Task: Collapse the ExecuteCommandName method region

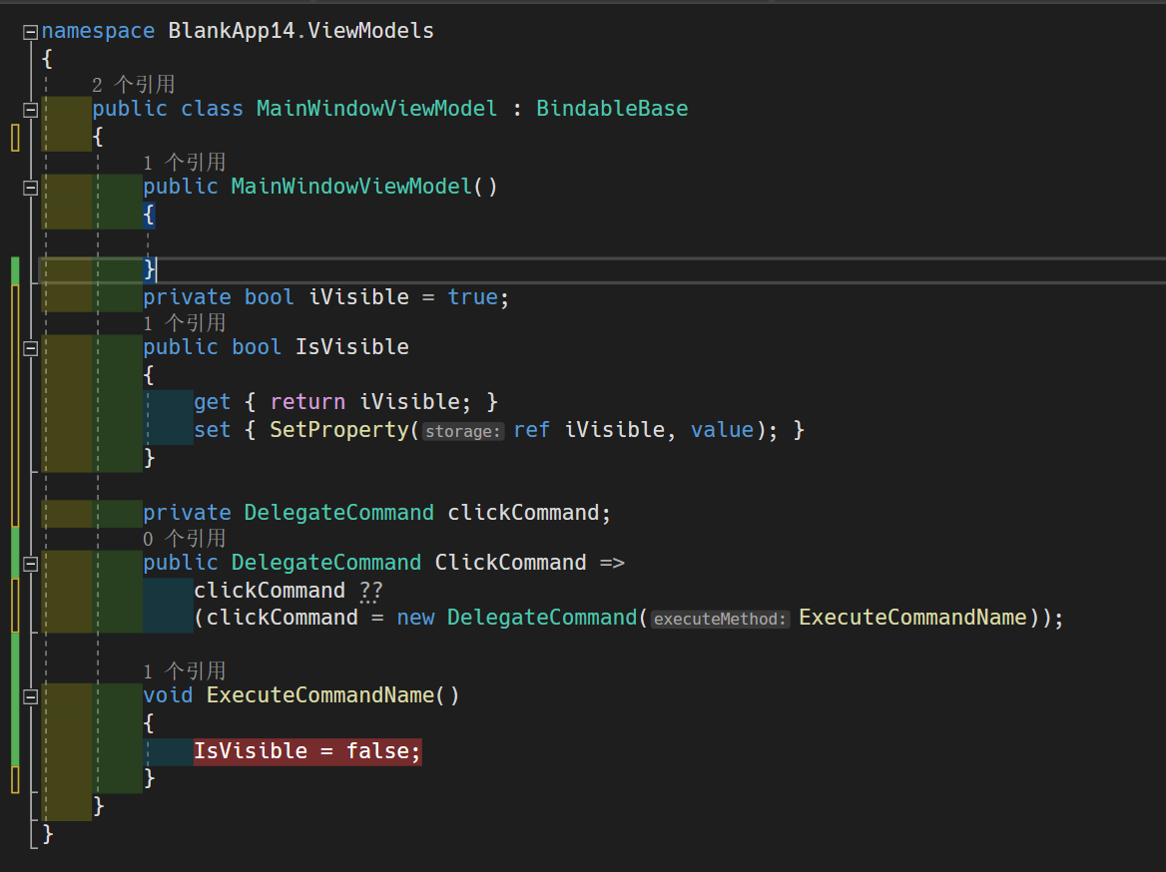Action: click(30, 695)
